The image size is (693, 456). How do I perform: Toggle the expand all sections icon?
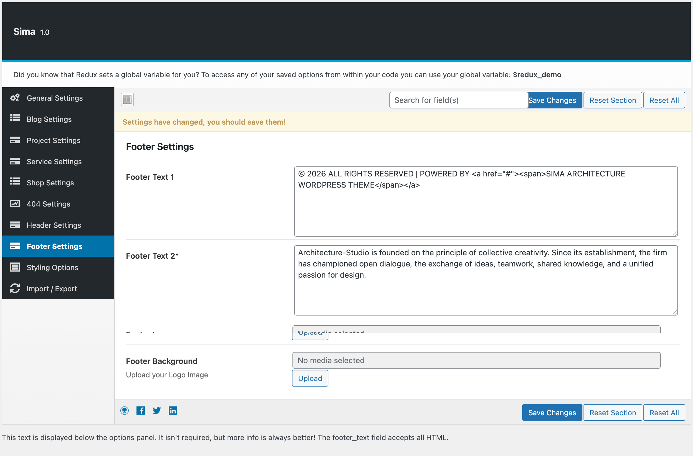click(127, 100)
